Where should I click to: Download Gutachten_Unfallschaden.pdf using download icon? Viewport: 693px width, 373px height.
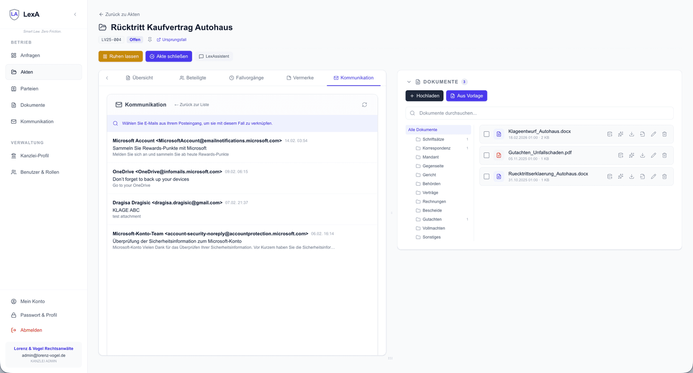642,155
